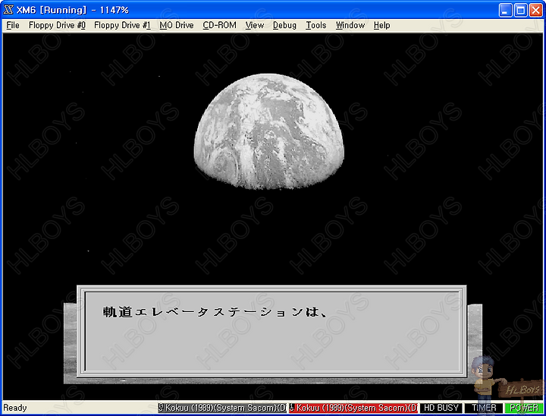Maximize the XM6 window
The width and height of the screenshot is (546, 416).
[520, 10]
